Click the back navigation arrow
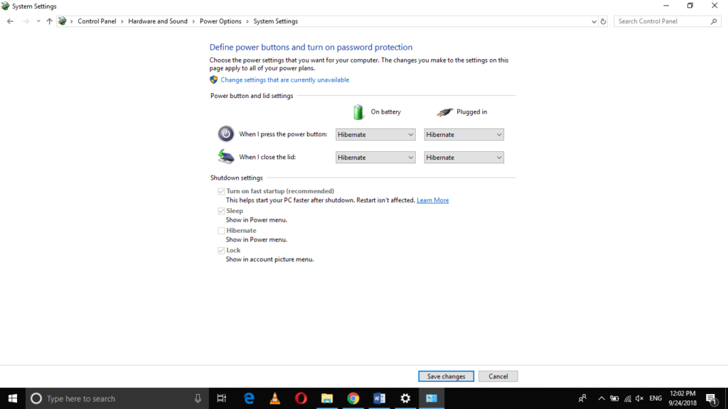This screenshot has width=728, height=409. pyautogui.click(x=10, y=21)
